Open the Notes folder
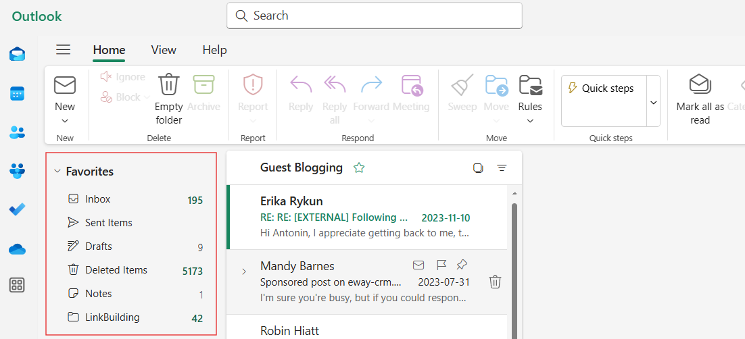The width and height of the screenshot is (745, 339). point(131,294)
